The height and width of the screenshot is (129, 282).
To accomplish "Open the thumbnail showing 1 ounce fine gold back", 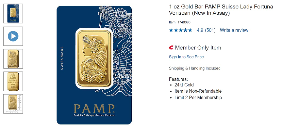I will pyautogui.click(x=13, y=81).
